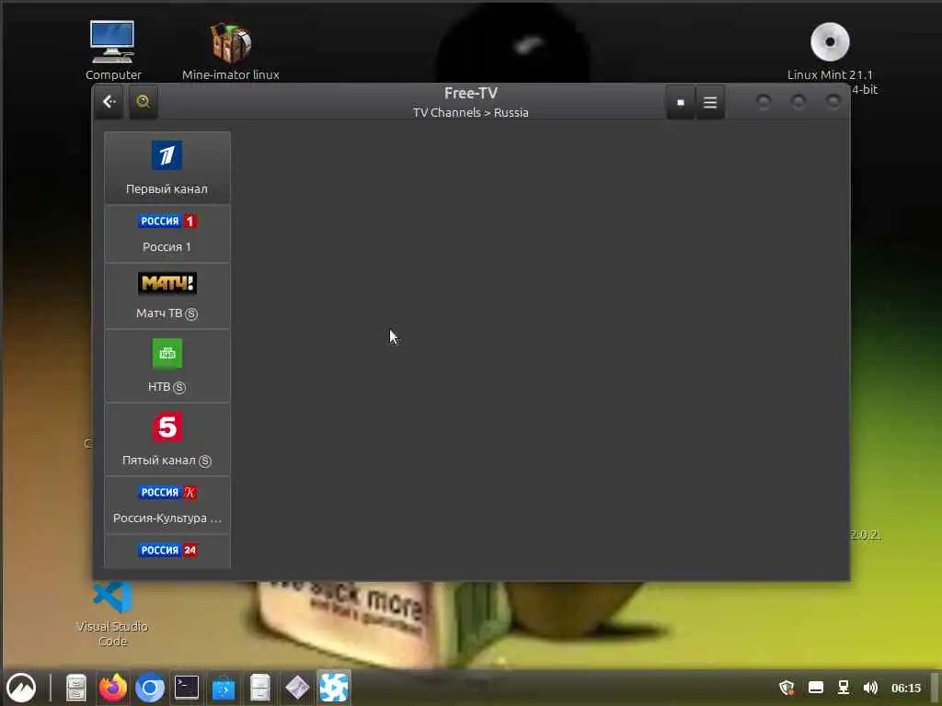Close the Free-TV window
The width and height of the screenshot is (942, 706).
(833, 102)
